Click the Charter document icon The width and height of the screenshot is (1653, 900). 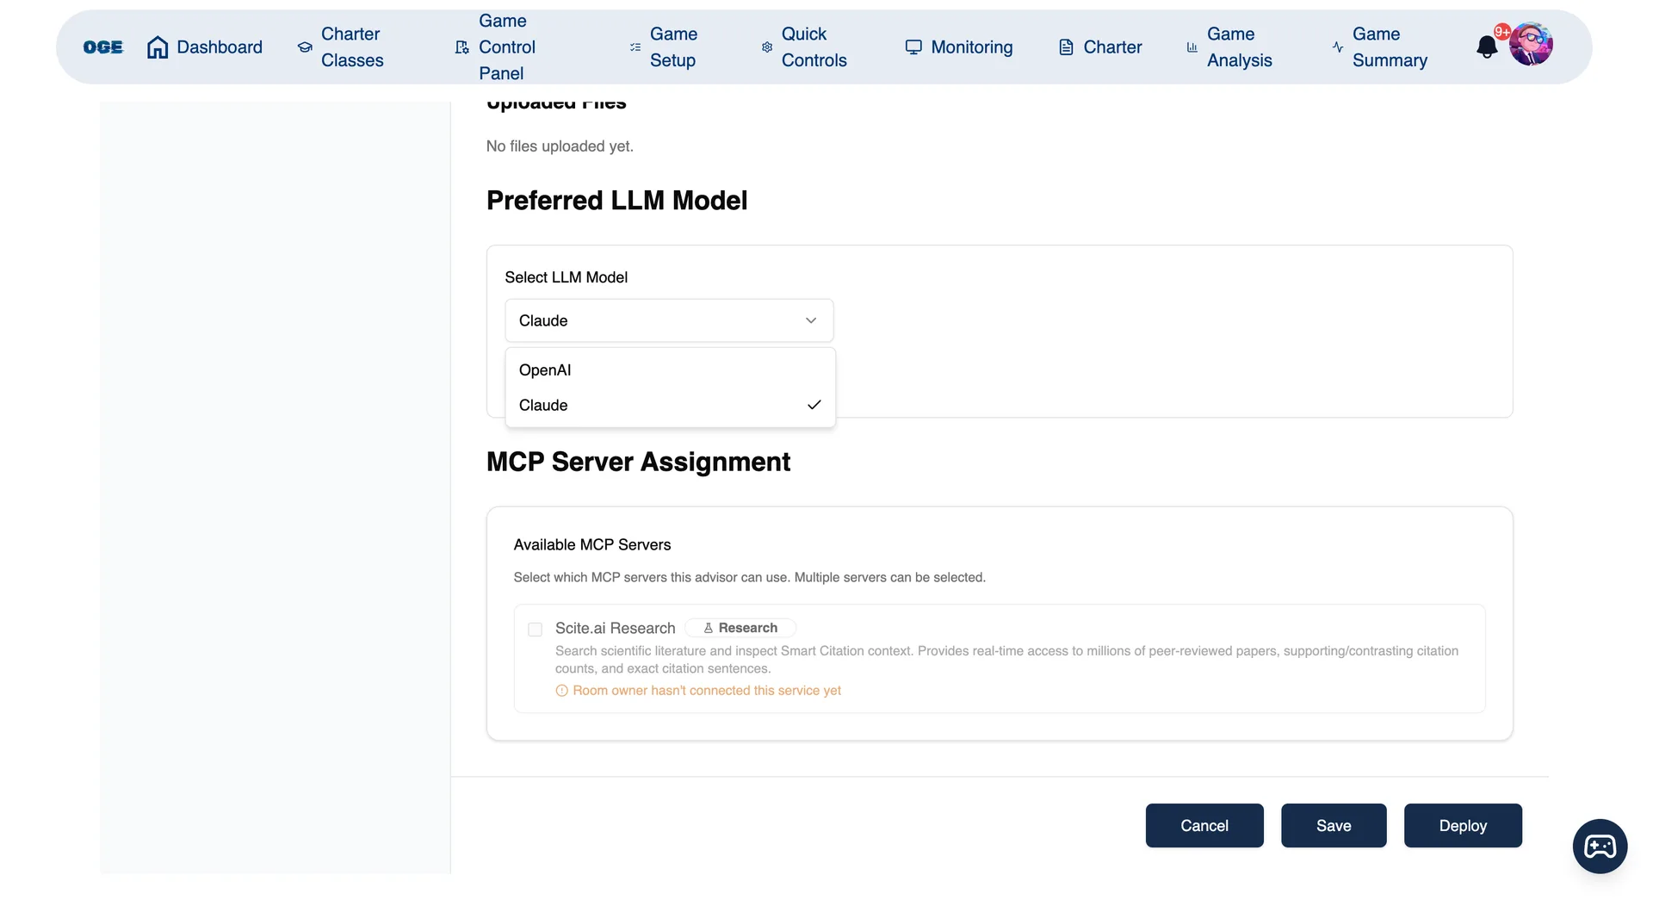[1066, 47]
